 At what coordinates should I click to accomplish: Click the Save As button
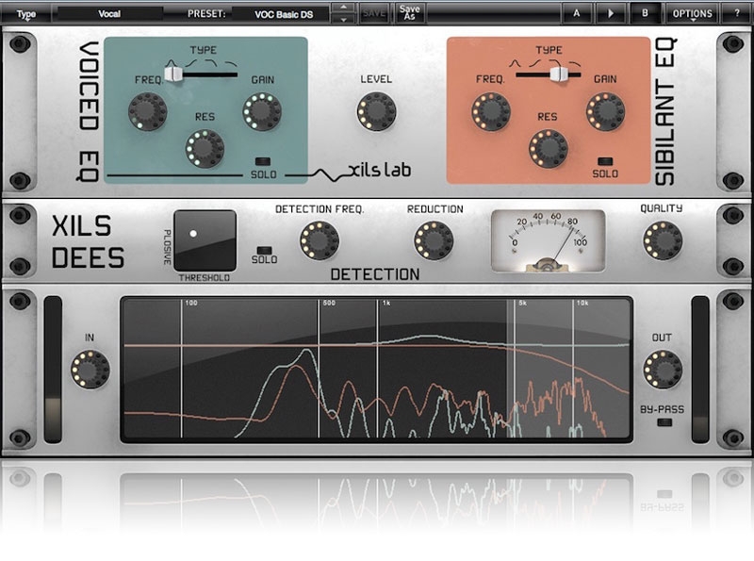pos(407,13)
